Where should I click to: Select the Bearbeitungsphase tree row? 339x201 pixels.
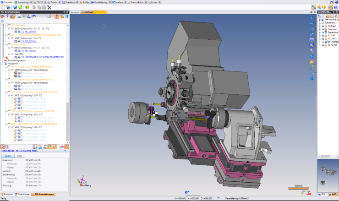tap(16, 60)
